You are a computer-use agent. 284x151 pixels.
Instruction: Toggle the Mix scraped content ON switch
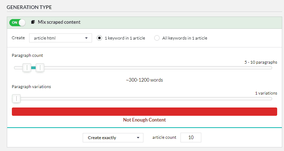17,23
